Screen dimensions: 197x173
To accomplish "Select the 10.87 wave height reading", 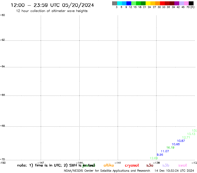I will pos(181,141).
